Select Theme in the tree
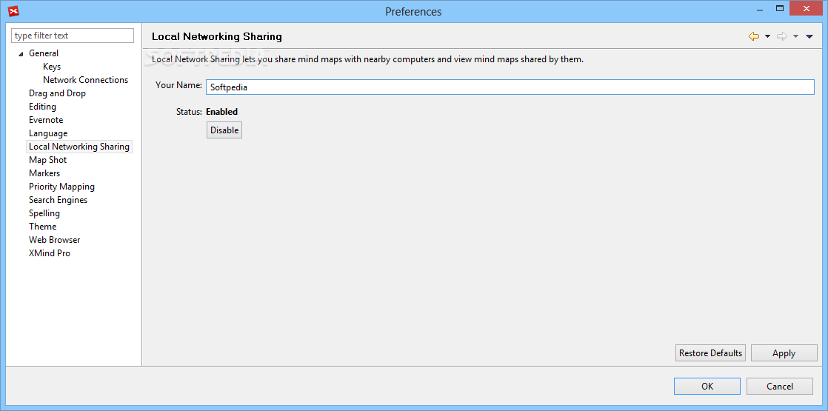The width and height of the screenshot is (828, 411). 43,226
